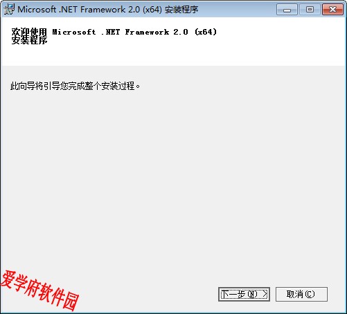The width and height of the screenshot is (347, 314).
Task: Click the 安装程序 text in the title bar
Action: coord(181,10)
